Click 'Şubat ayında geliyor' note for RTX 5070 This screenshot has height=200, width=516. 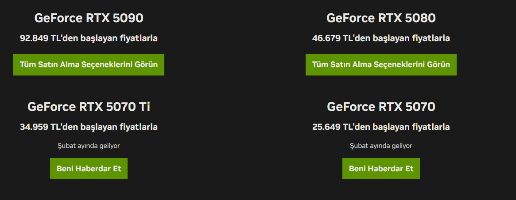pyautogui.click(x=381, y=146)
